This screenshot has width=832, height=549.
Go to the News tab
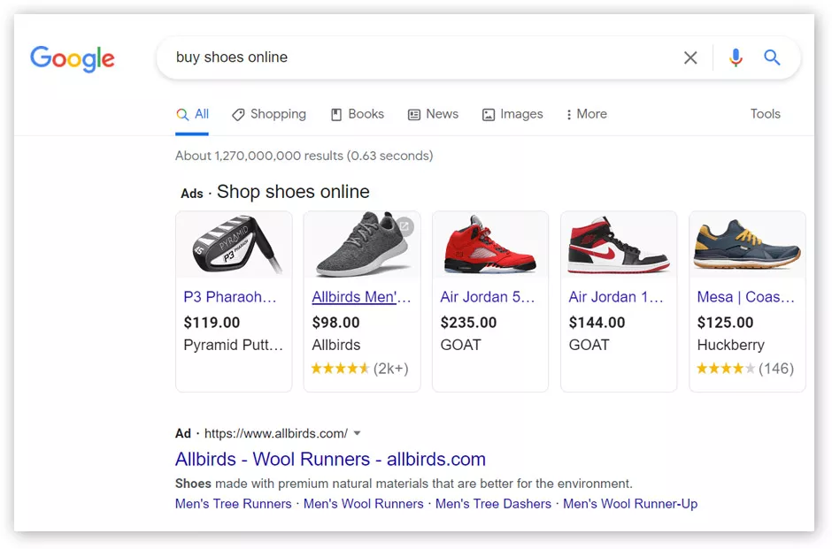433,114
